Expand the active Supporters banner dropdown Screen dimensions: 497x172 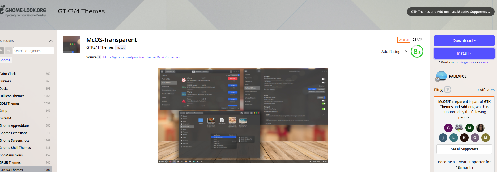click(x=451, y=12)
